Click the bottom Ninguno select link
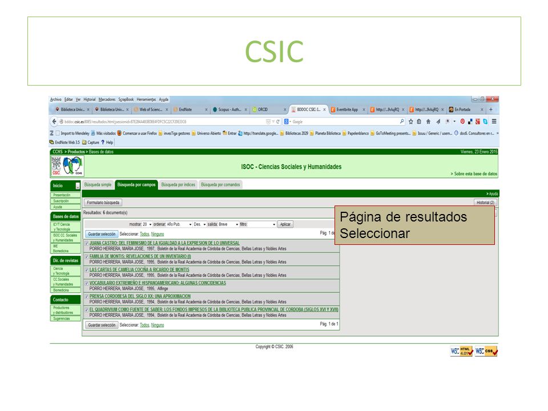 (158, 325)
